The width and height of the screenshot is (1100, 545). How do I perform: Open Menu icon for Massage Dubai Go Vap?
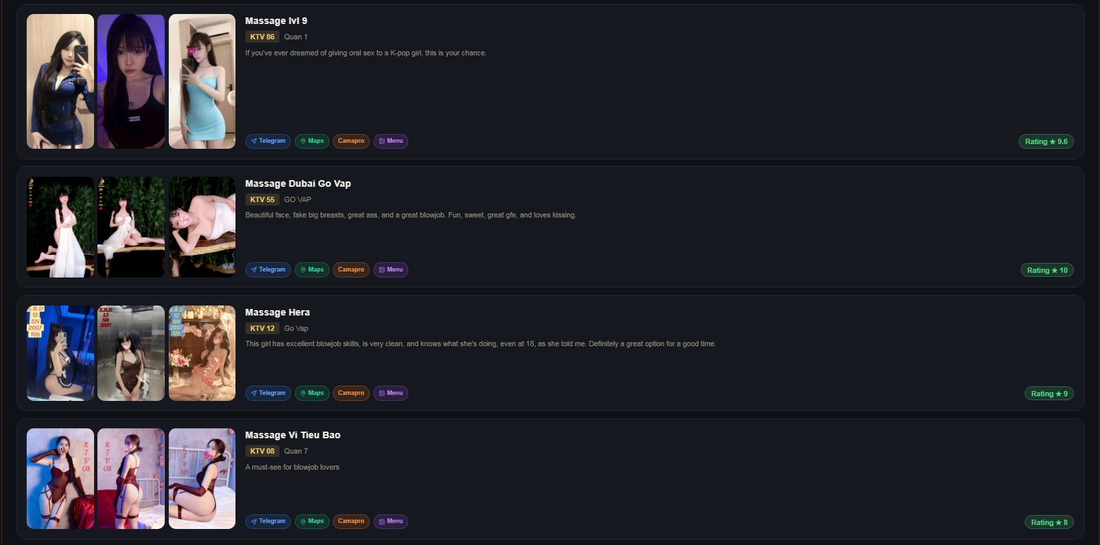(391, 270)
